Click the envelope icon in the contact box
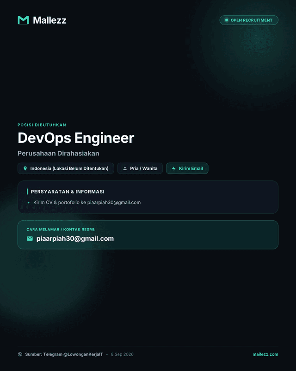The image size is (296, 371). click(30, 238)
